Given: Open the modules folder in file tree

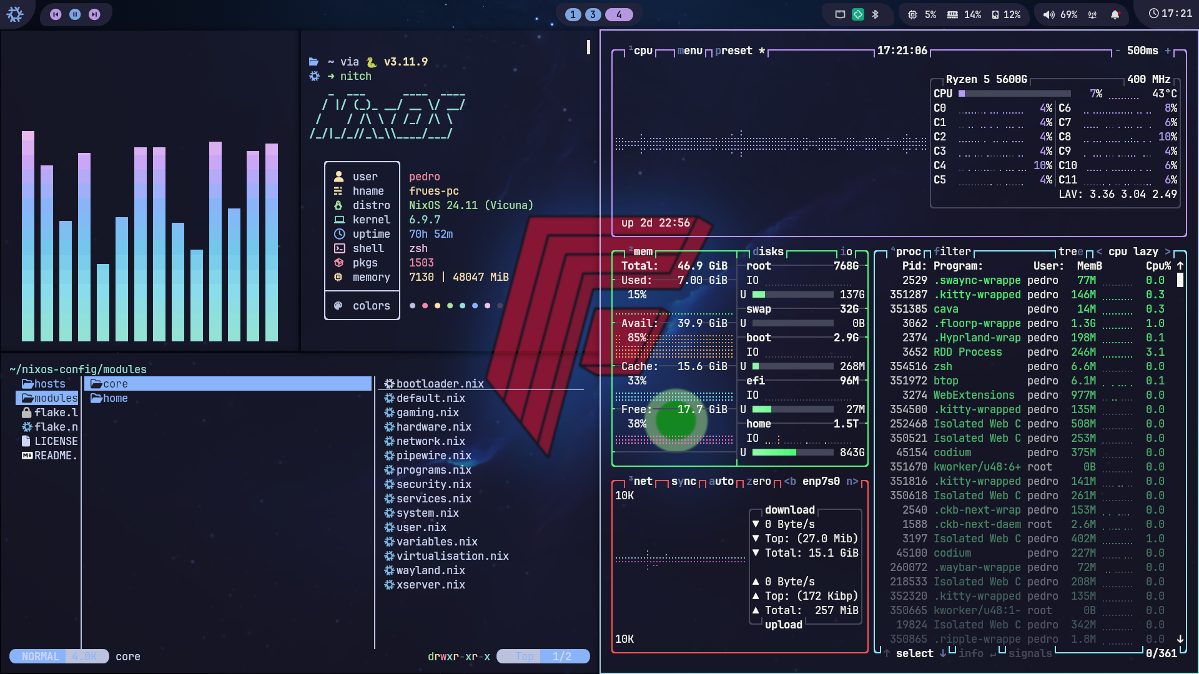Looking at the screenshot, I should [x=49, y=398].
